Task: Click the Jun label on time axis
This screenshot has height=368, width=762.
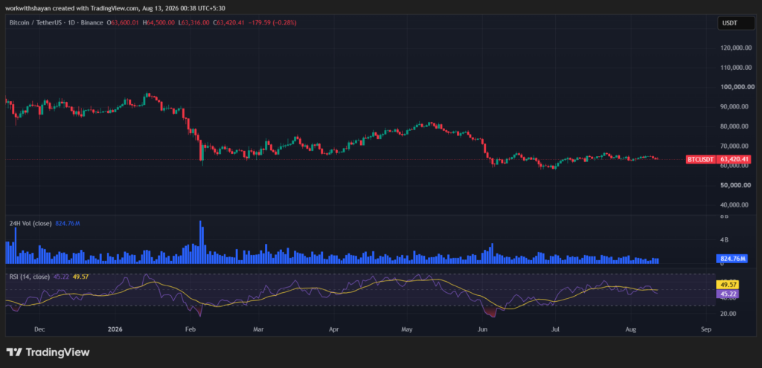Action: coord(482,329)
